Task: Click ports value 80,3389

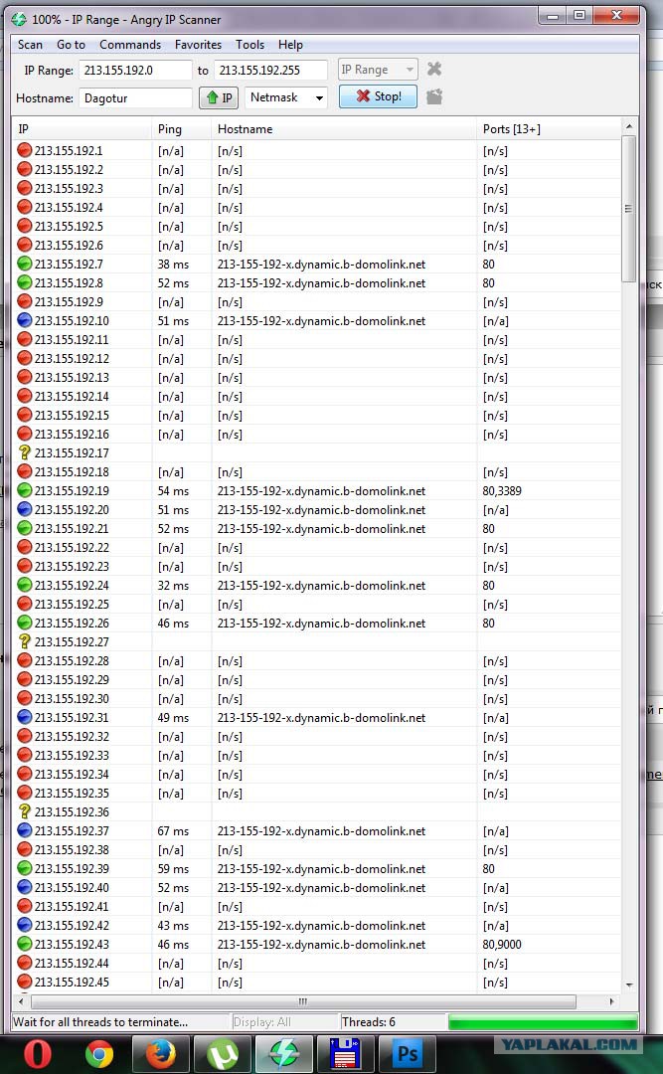Action: pyautogui.click(x=502, y=491)
